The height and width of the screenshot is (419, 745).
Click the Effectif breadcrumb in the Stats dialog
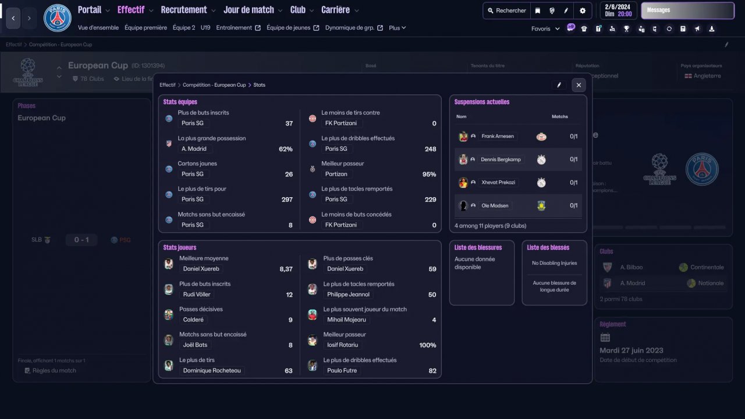[168, 85]
